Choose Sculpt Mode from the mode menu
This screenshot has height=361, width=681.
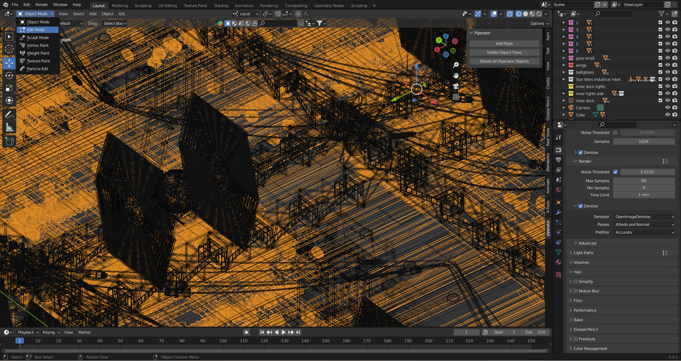tap(38, 38)
